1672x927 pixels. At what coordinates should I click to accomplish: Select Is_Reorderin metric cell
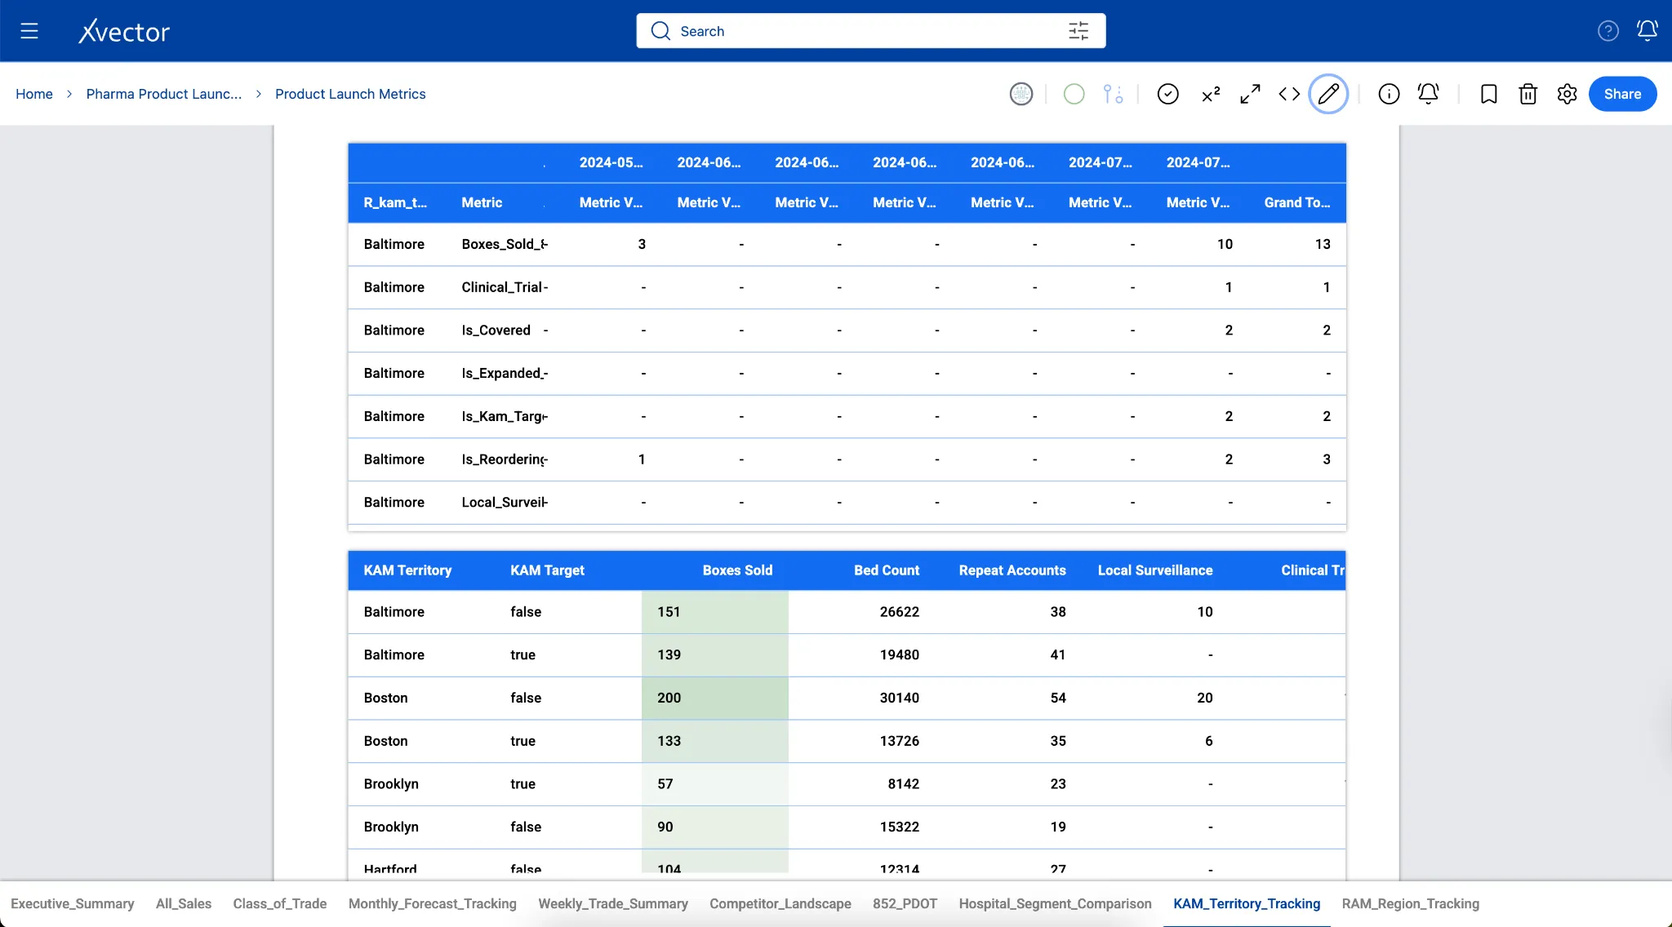pos(504,459)
